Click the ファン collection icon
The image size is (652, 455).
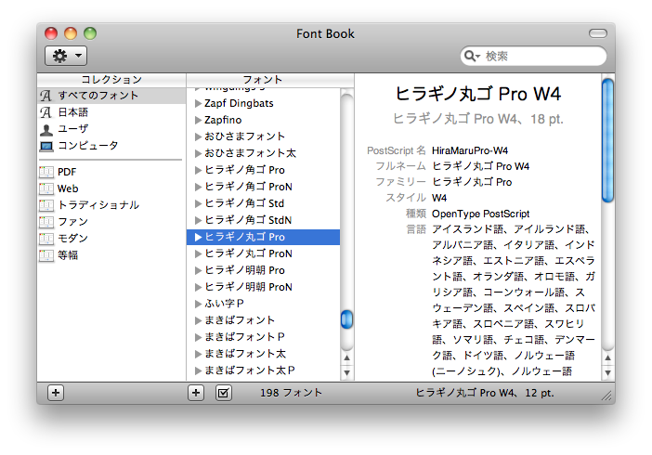coord(46,222)
